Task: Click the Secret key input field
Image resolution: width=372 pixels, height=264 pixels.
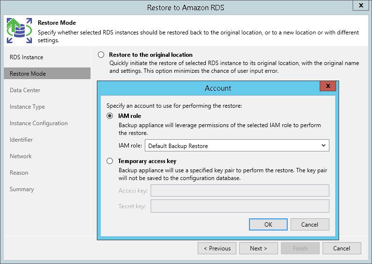Action: tap(240, 206)
